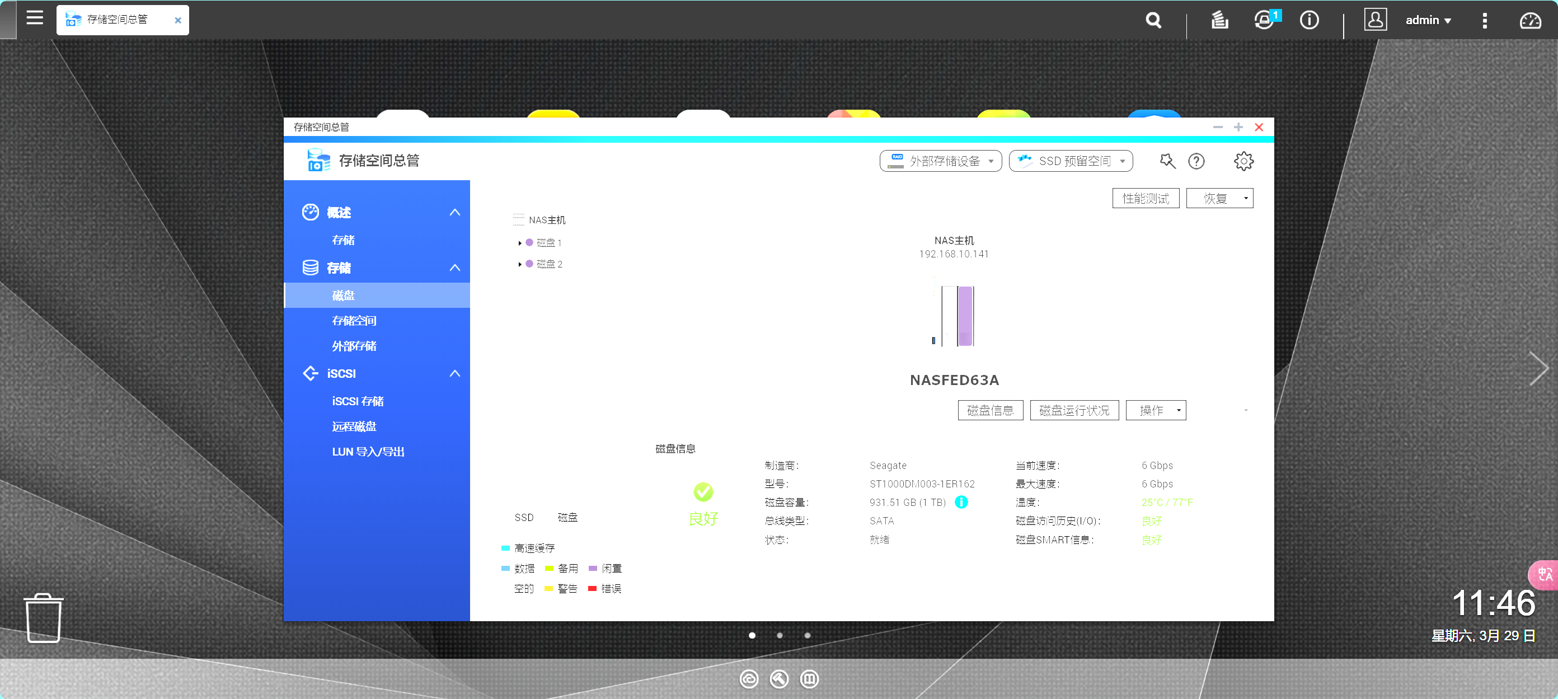Open the system info circle icon

tap(1309, 20)
